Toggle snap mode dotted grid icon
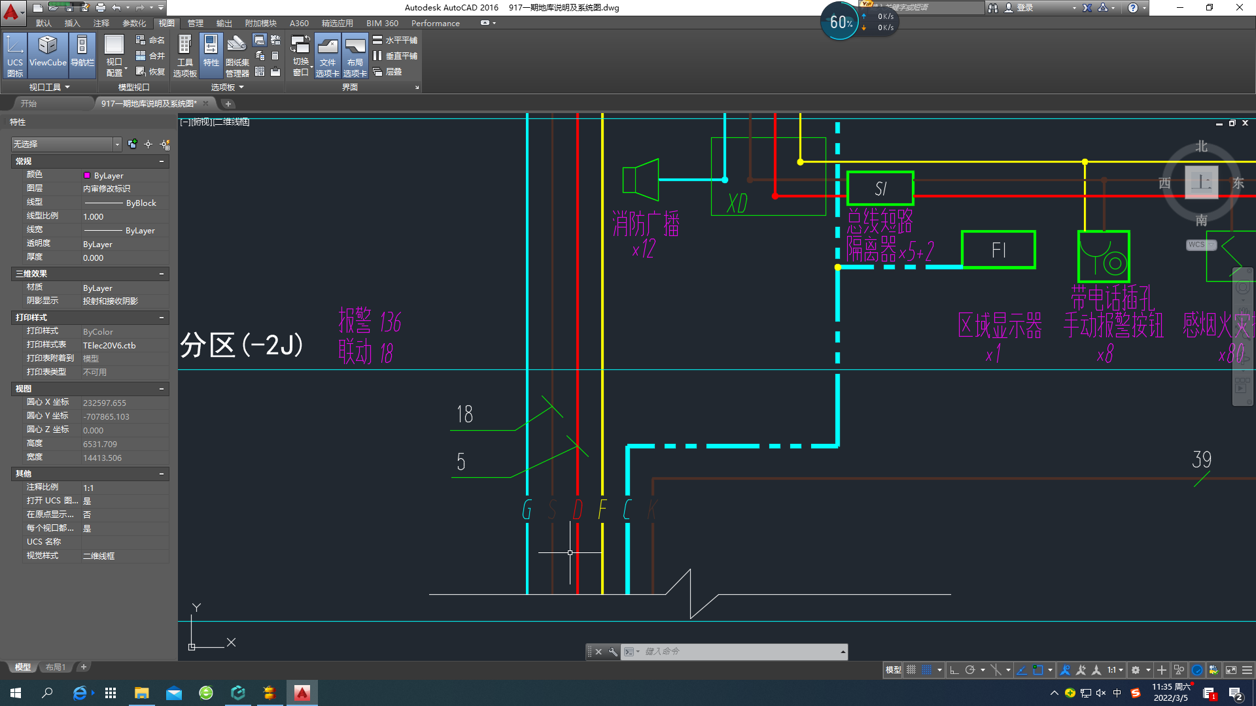The width and height of the screenshot is (1256, 706). coord(927,669)
